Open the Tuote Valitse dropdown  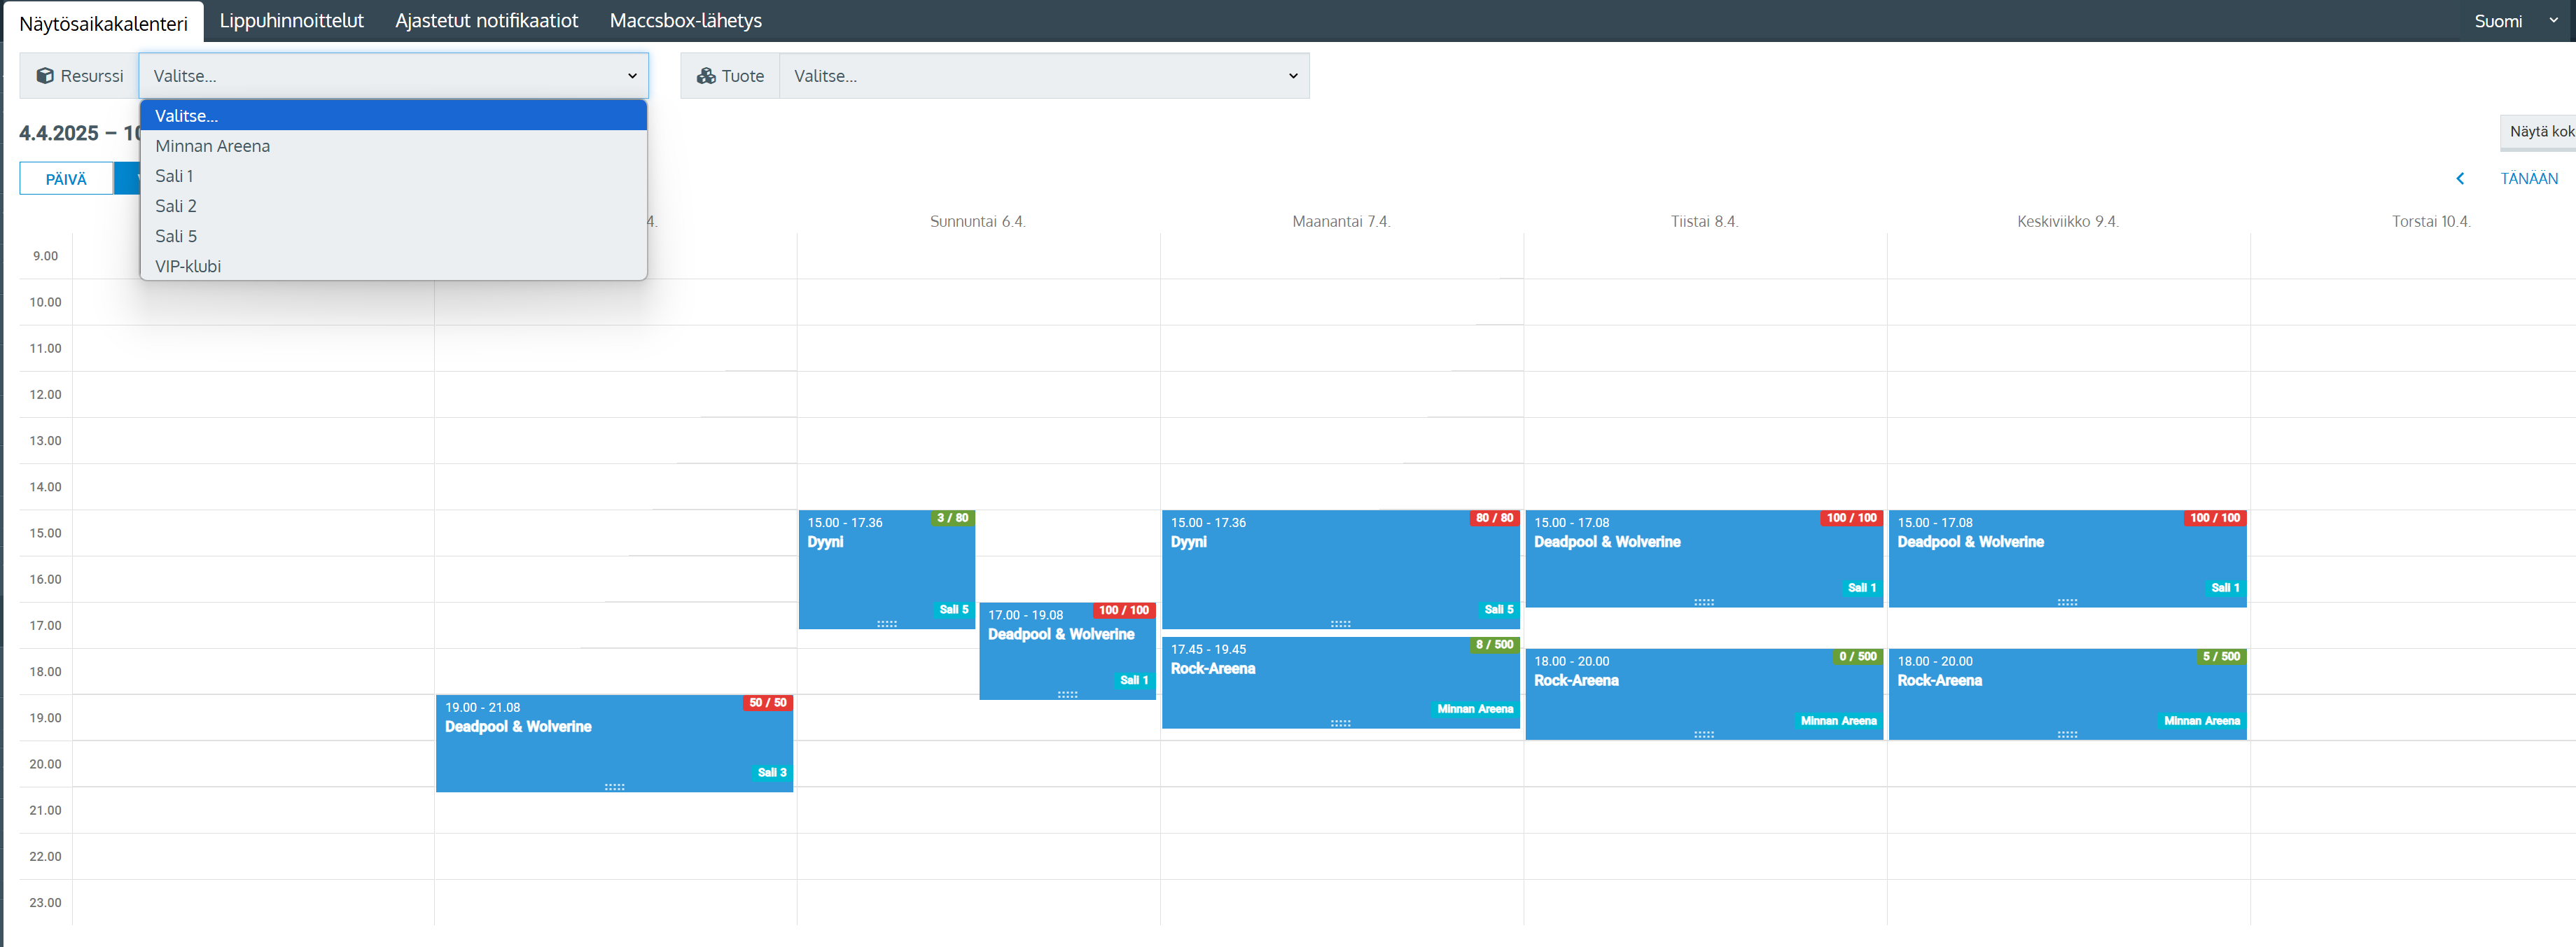pos(1043,76)
